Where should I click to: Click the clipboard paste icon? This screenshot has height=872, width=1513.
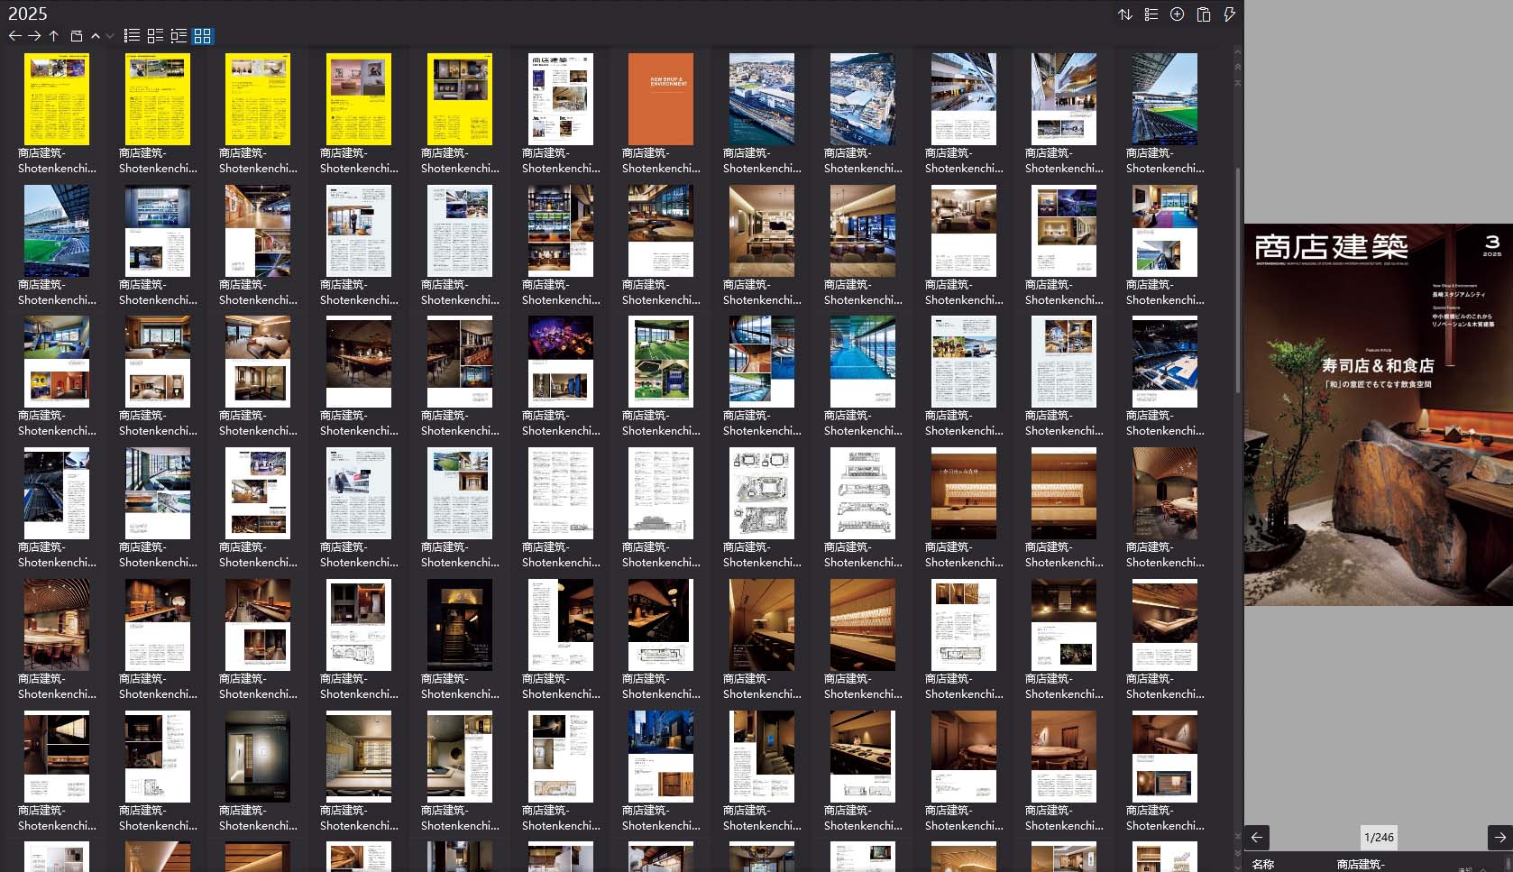[x=1203, y=14]
